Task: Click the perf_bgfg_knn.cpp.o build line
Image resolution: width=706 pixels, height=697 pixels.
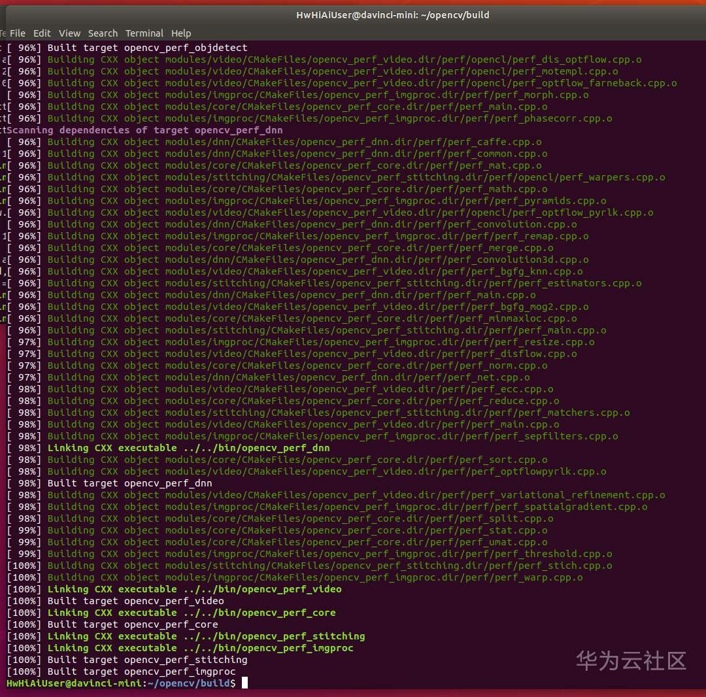Action: (x=295, y=271)
